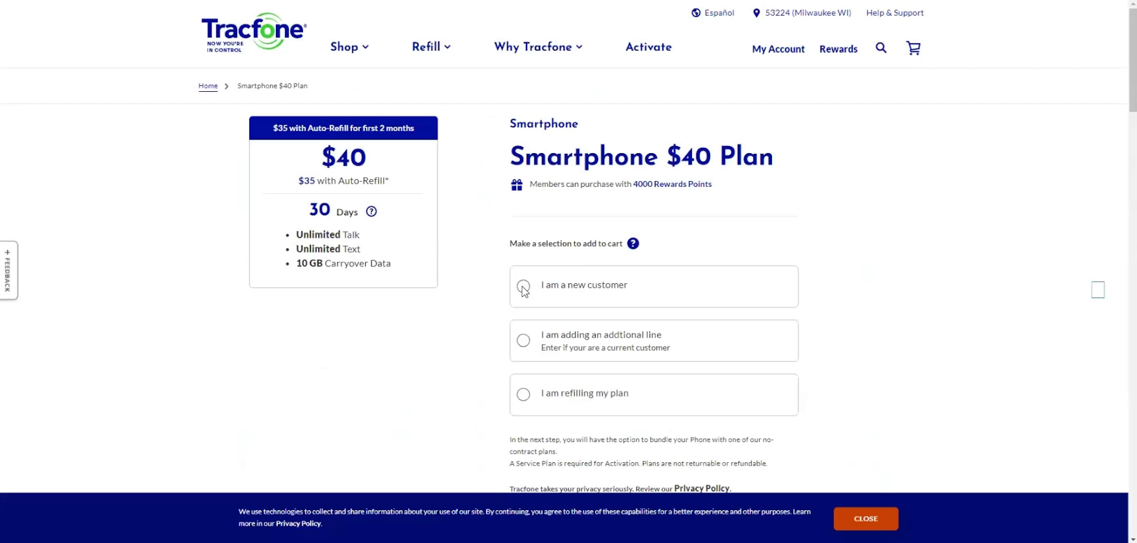Image resolution: width=1137 pixels, height=543 pixels.
Task: Open the shopping cart icon
Action: pos(913,48)
